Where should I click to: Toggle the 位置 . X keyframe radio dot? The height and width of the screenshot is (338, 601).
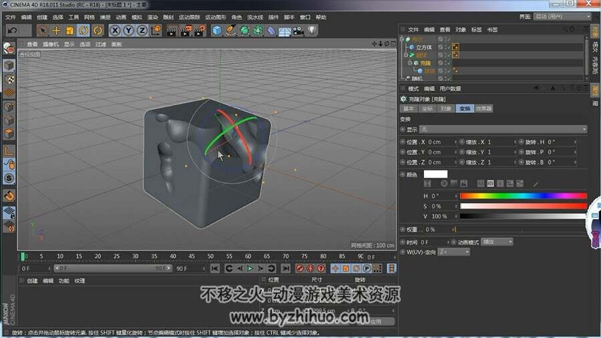[403, 142]
